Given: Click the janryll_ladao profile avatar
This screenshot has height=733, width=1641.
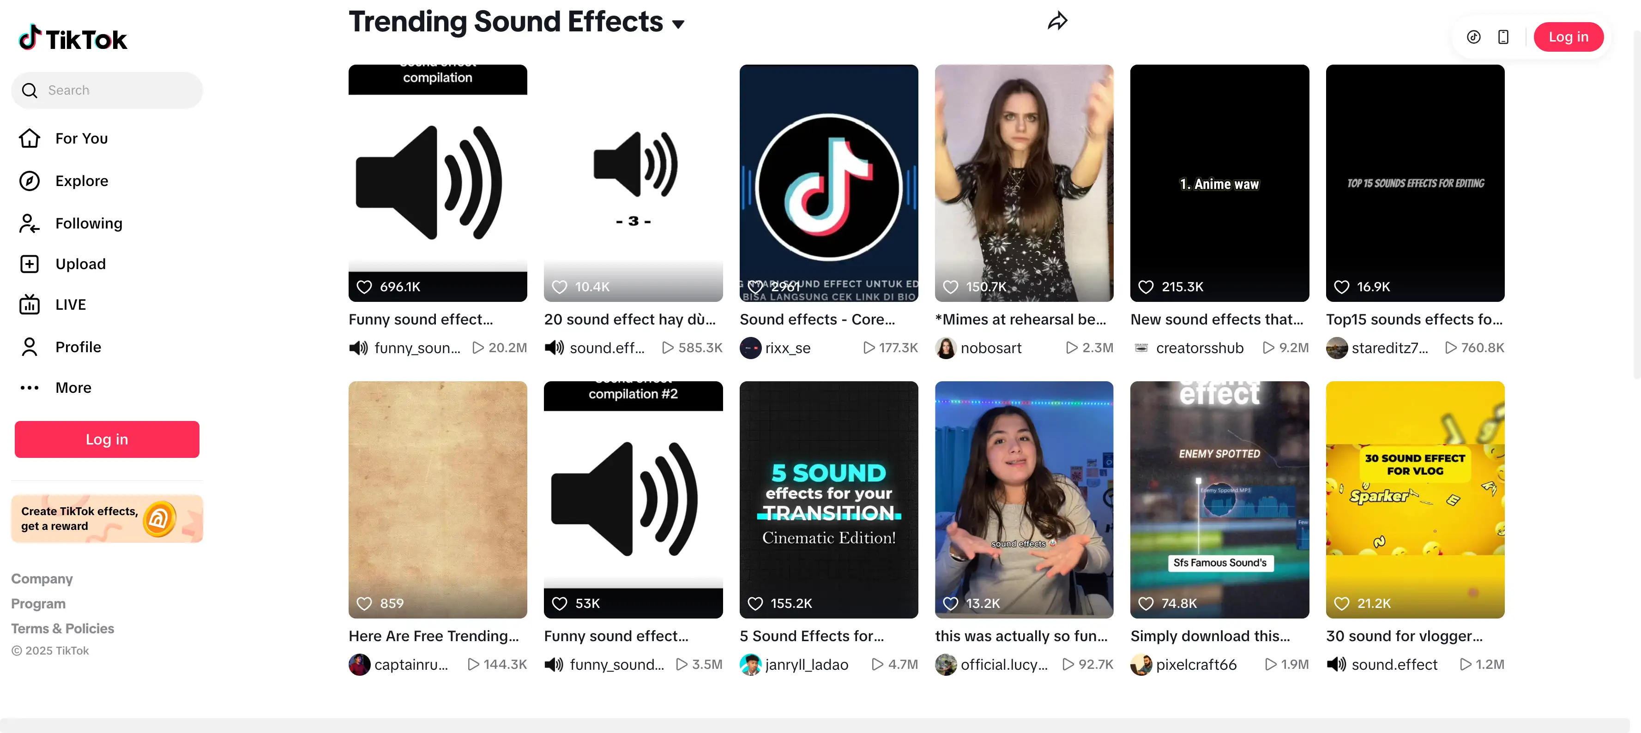Looking at the screenshot, I should (x=750, y=665).
